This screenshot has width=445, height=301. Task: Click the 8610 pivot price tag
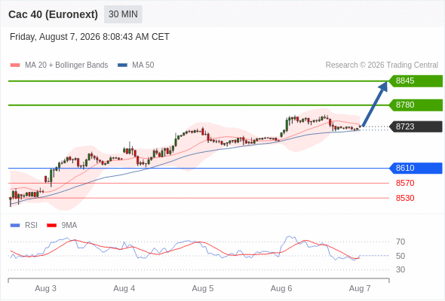tap(416, 169)
